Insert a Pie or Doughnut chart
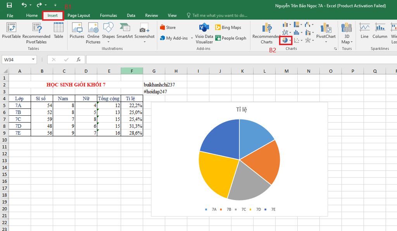Screen dimensions: 397x231 point(286,41)
